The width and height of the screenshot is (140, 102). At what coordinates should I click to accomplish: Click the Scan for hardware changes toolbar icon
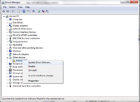click(34, 11)
